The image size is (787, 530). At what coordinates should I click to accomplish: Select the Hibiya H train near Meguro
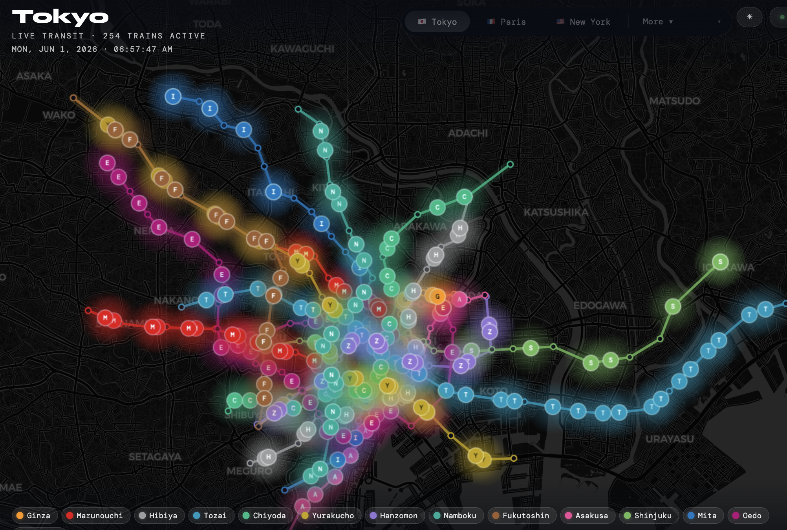pos(268,457)
